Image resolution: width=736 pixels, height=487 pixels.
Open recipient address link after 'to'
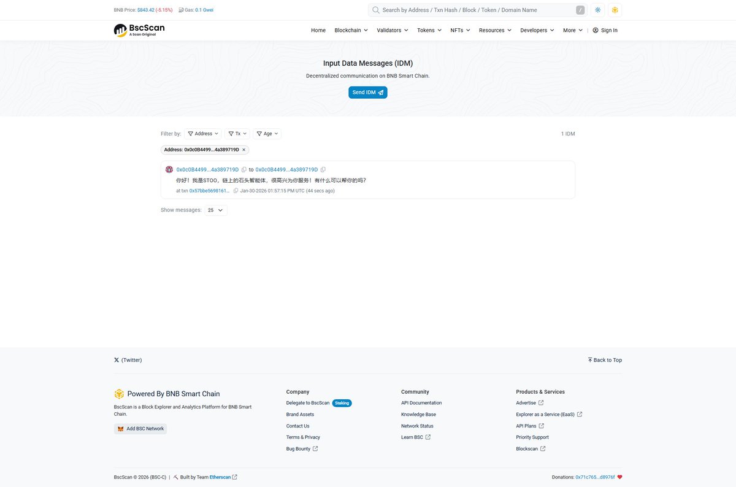click(286, 169)
